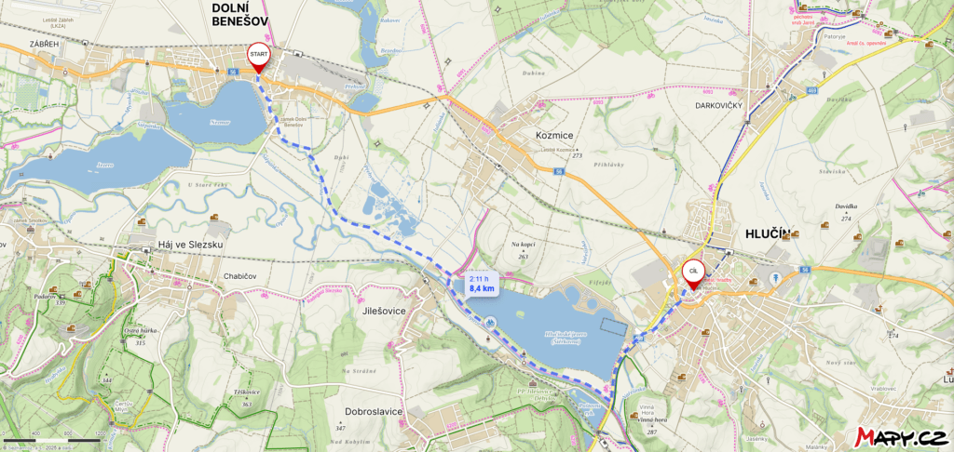Click the DOLNÍ BENEŠOV town label
Viewport: 954px width, 452px height.
[239, 15]
